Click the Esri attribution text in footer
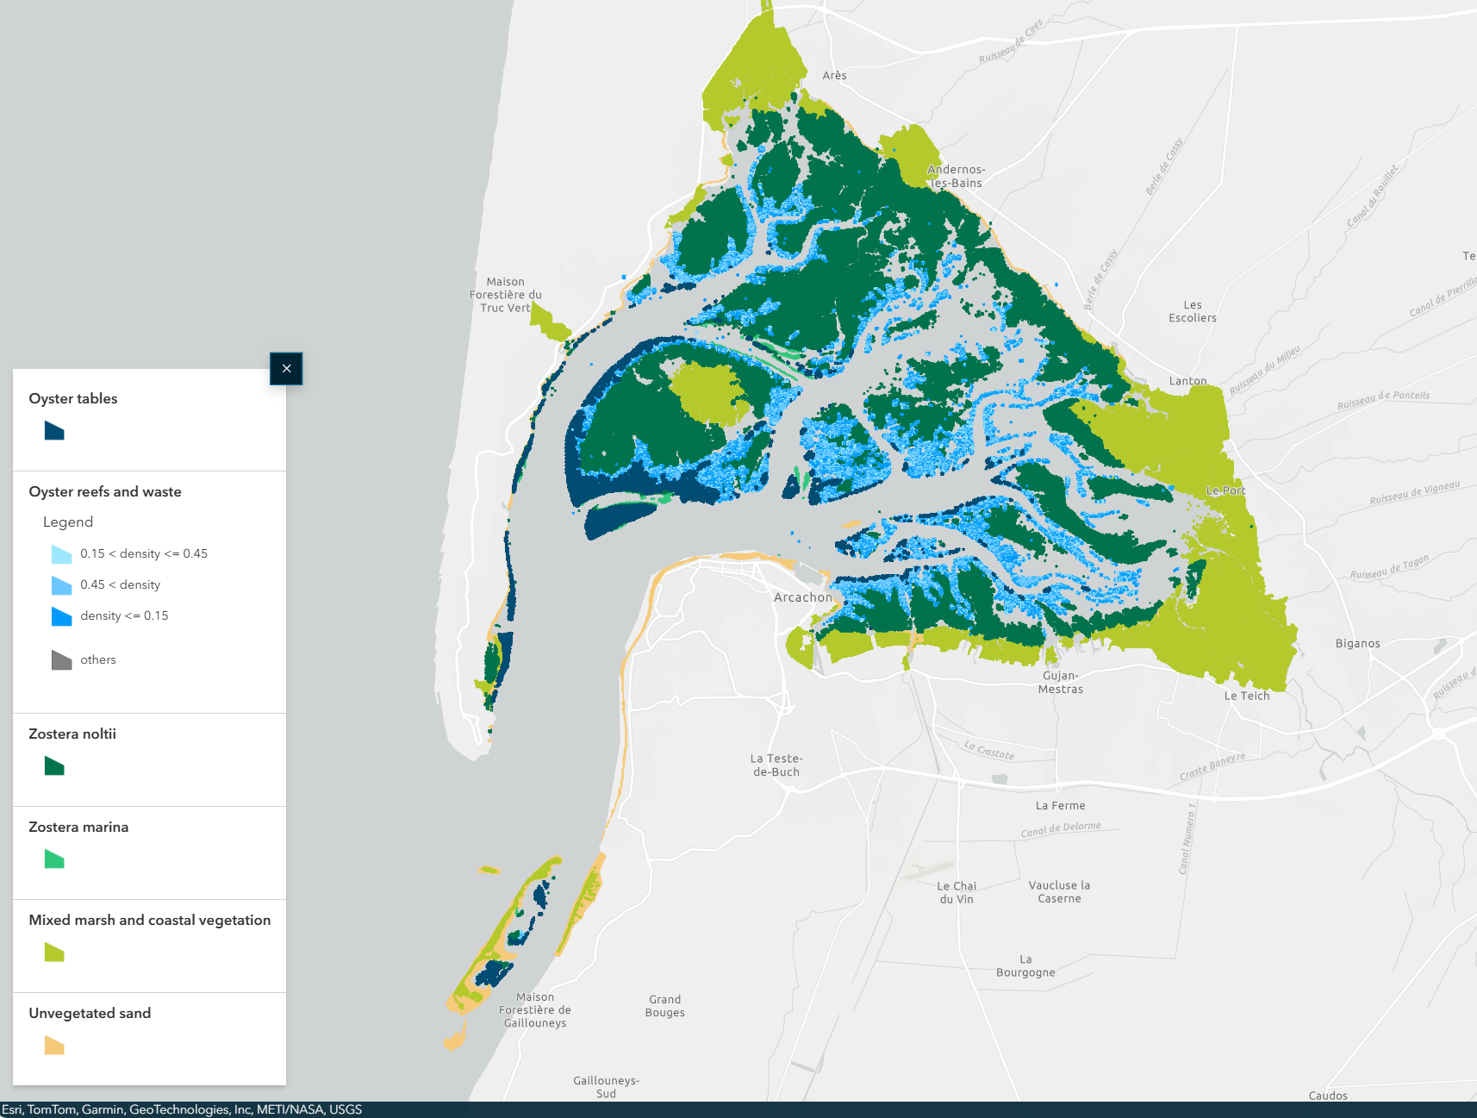1477x1118 pixels. coord(182,1109)
